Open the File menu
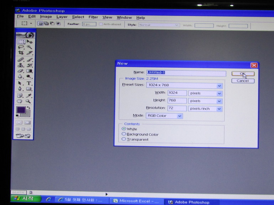The image size is (274, 205). click(20, 16)
